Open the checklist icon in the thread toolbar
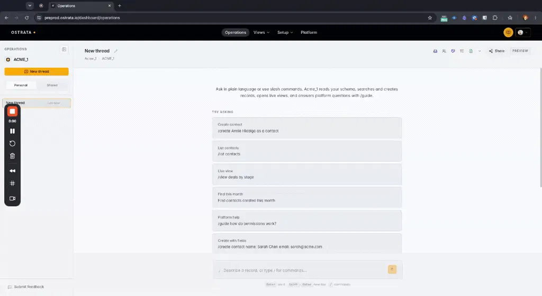 click(x=462, y=51)
